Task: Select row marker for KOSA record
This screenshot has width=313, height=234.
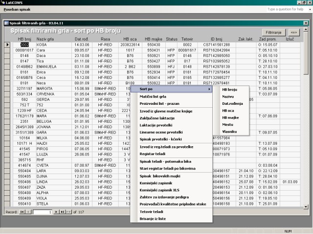Action: pos(7,45)
